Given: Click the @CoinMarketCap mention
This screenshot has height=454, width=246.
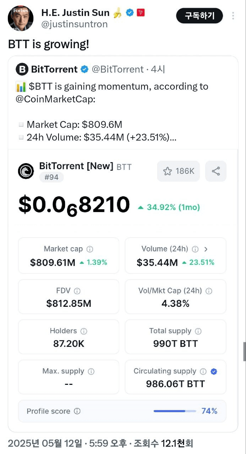Looking at the screenshot, I should tap(55, 99).
